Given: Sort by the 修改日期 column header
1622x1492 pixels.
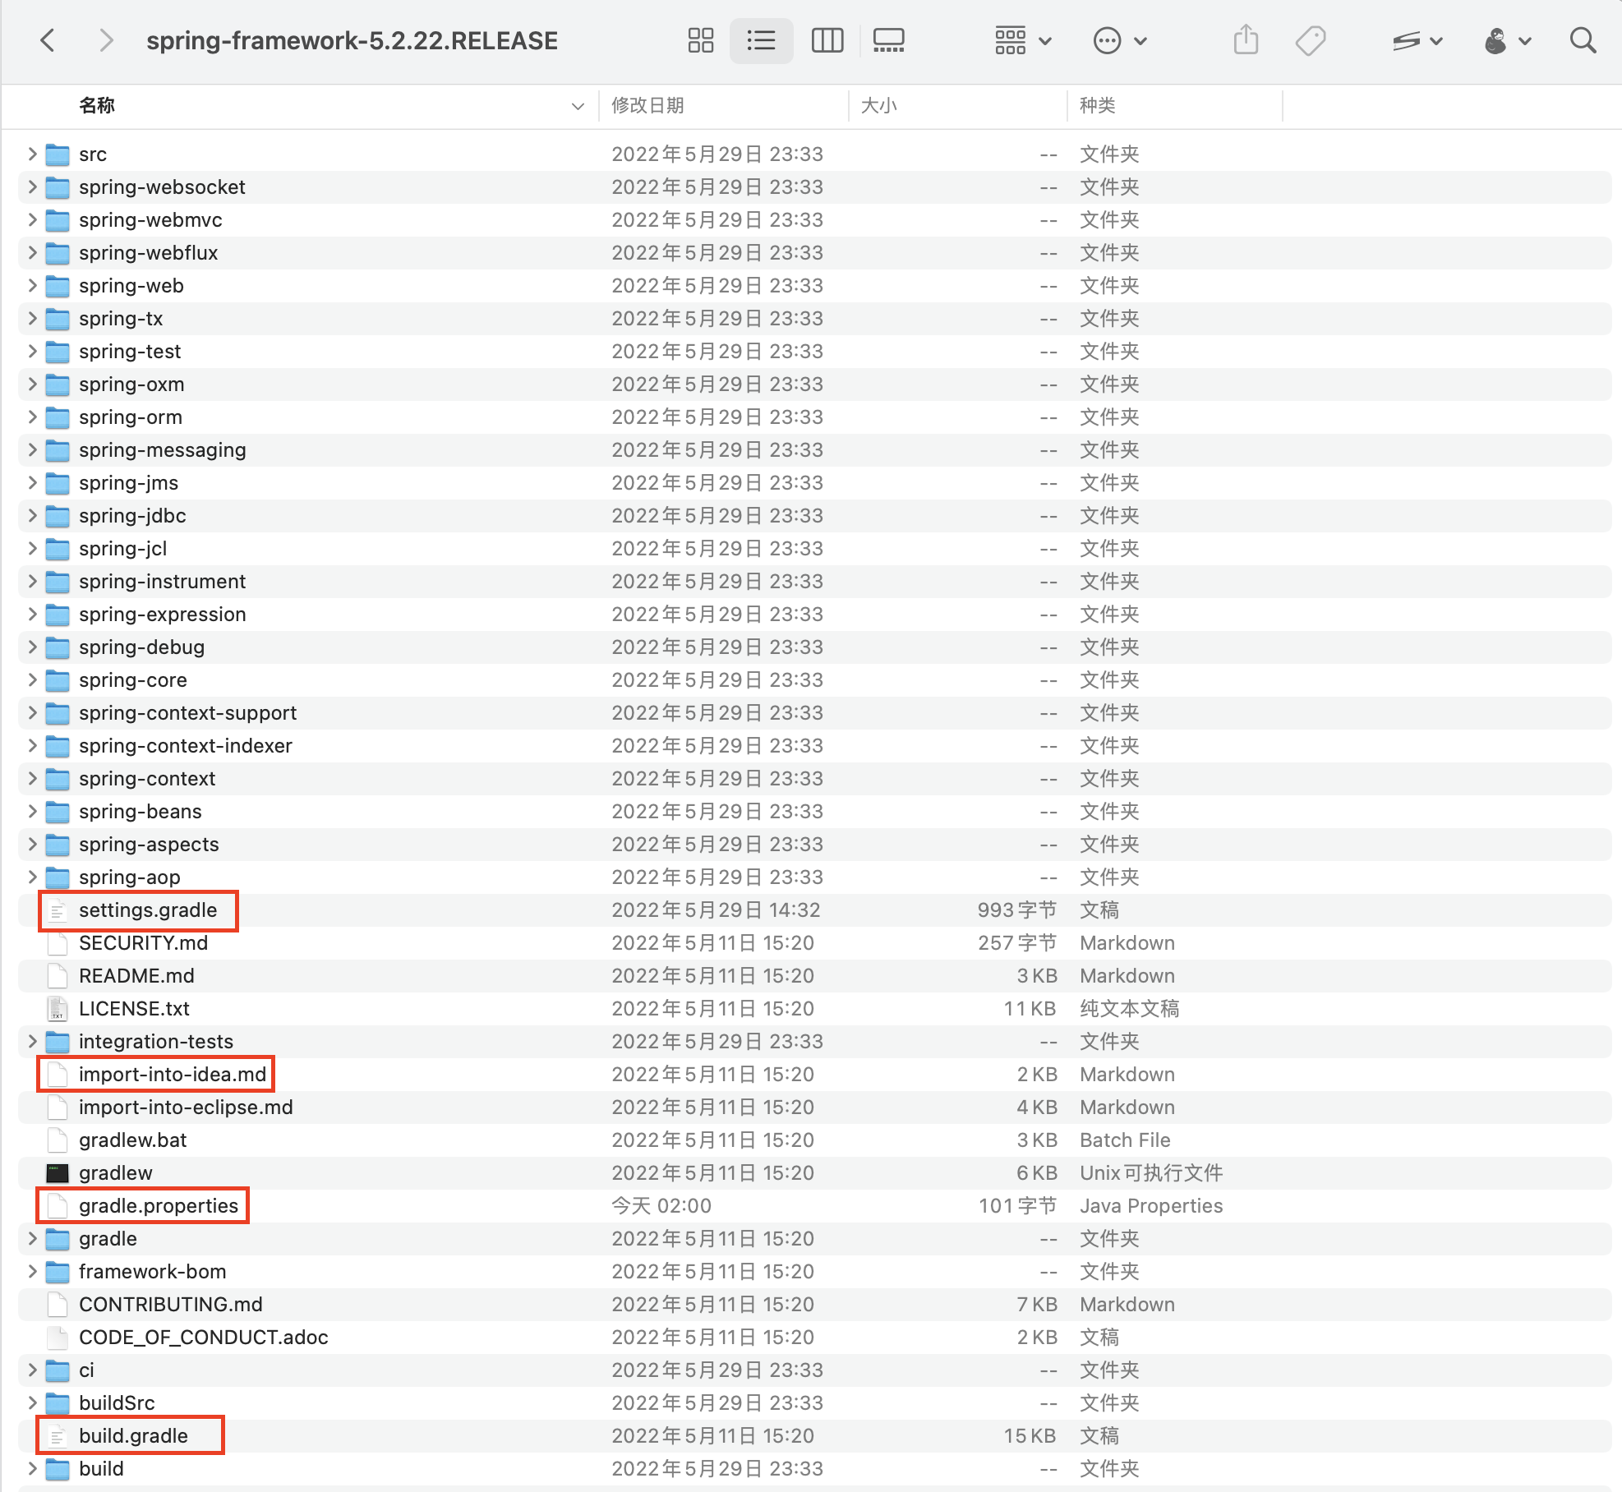Looking at the screenshot, I should click(647, 105).
